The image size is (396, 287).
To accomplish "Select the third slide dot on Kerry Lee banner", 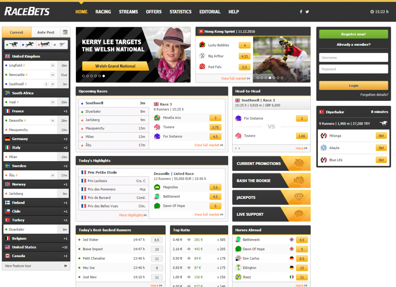I will point(91,76).
